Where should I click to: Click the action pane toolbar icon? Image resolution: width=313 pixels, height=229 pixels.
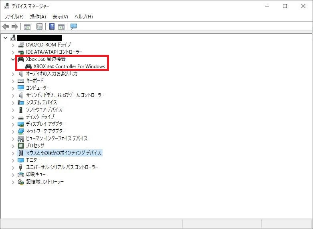point(61,26)
